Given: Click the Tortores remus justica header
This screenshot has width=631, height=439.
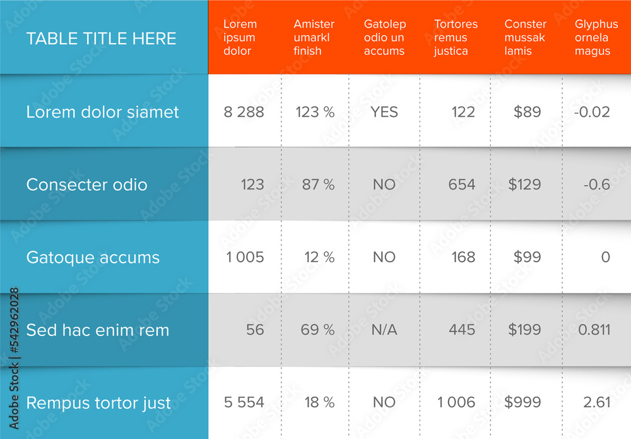Looking at the screenshot, I should pyautogui.click(x=456, y=37).
